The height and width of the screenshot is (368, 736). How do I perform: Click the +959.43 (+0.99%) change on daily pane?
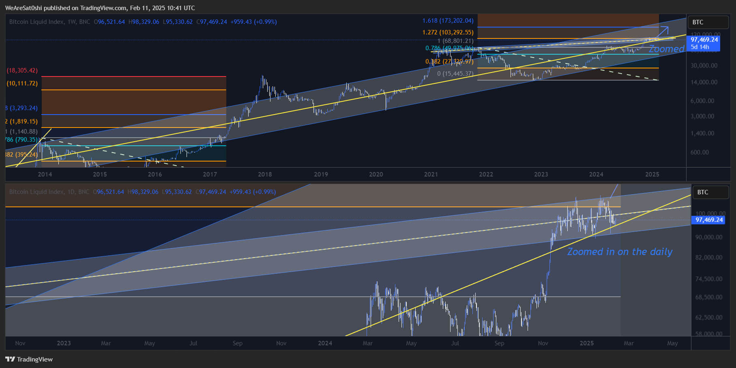(253, 192)
